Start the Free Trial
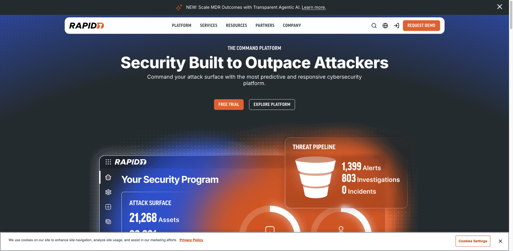513x251 pixels. click(x=229, y=104)
